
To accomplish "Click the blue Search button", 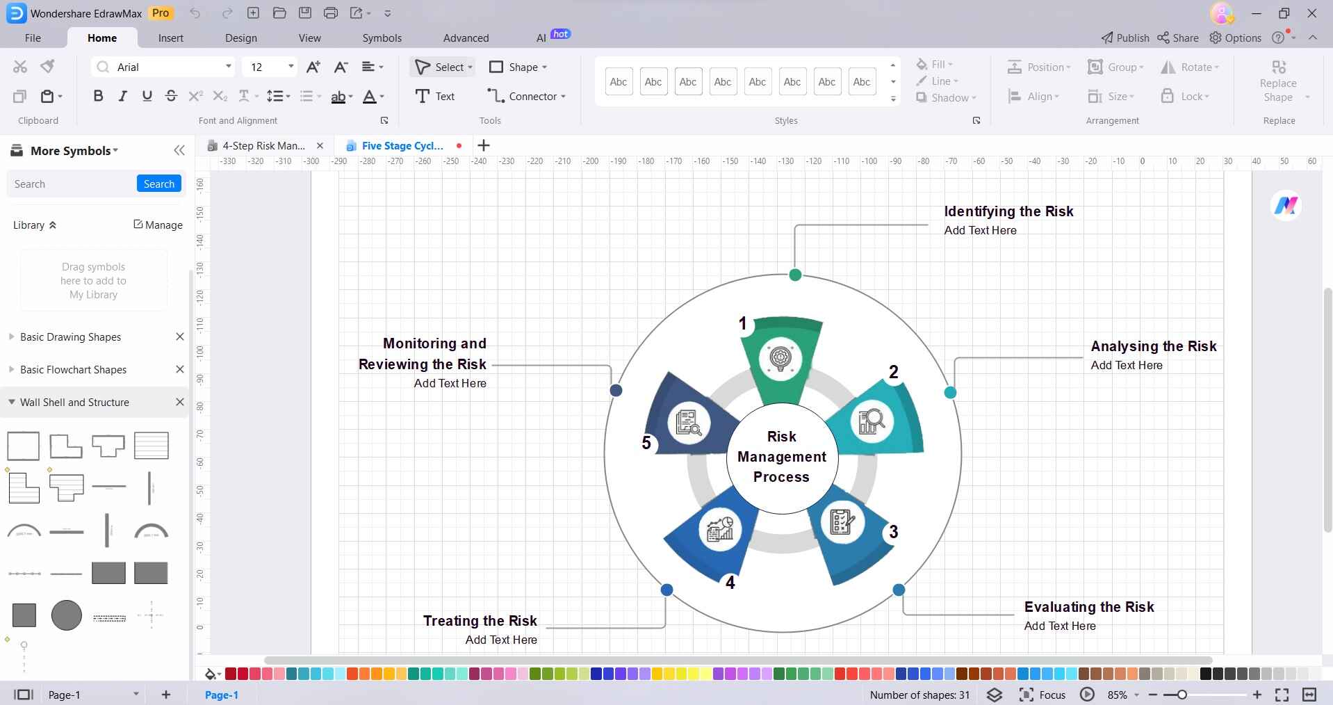I will point(159,184).
